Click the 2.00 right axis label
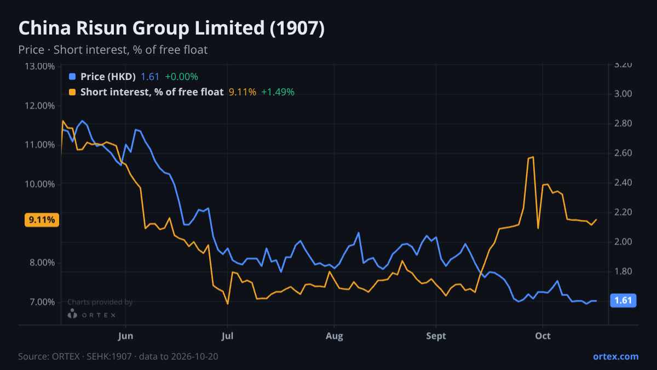The height and width of the screenshot is (370, 657). (x=624, y=242)
